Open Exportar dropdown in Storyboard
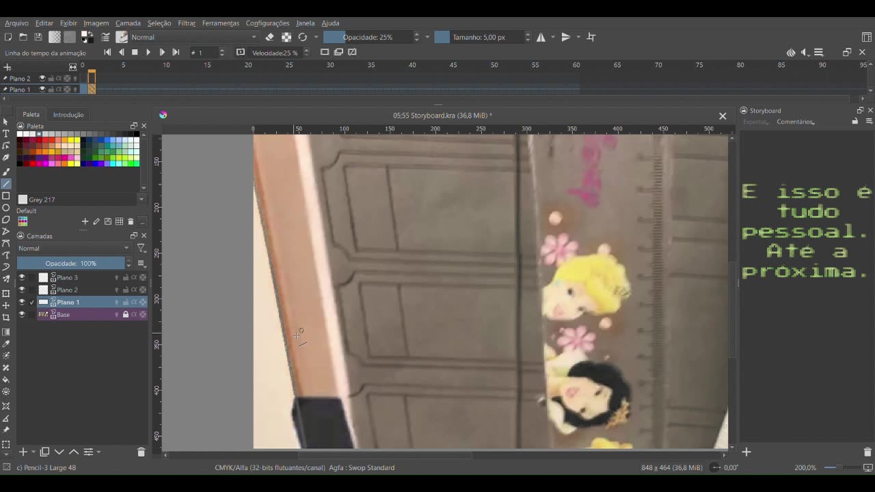Screen dimensions: 875x492 point(756,122)
